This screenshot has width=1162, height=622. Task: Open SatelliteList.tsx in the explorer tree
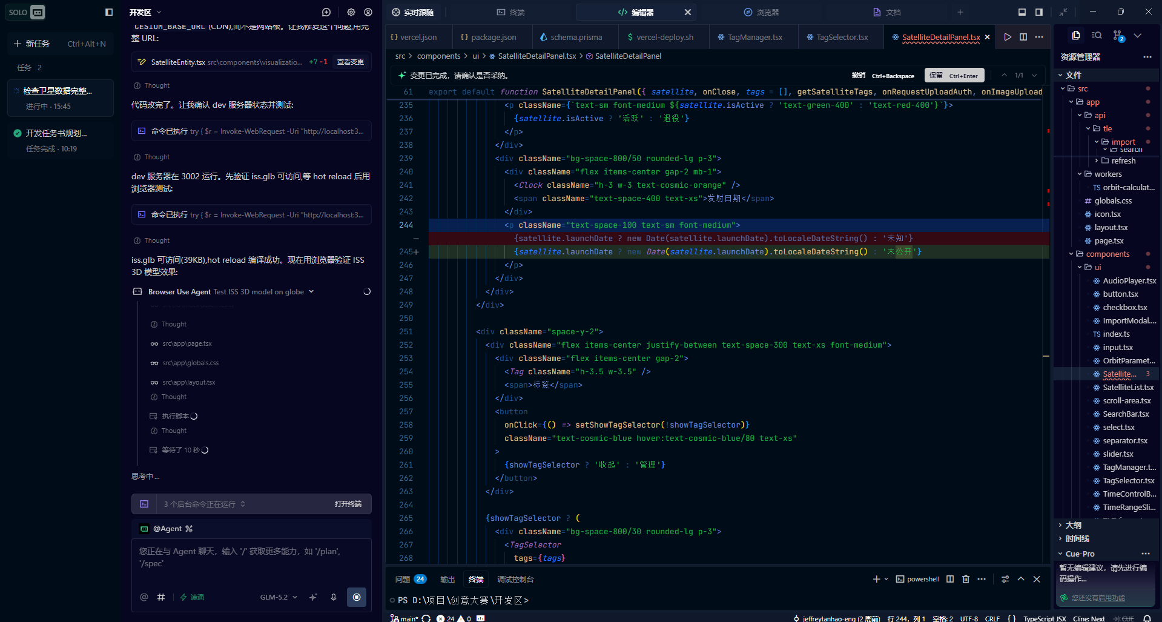coord(1128,387)
